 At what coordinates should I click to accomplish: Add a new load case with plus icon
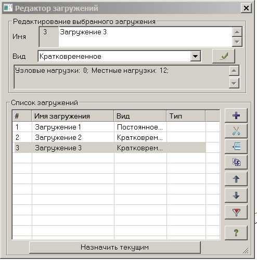tap(236, 115)
